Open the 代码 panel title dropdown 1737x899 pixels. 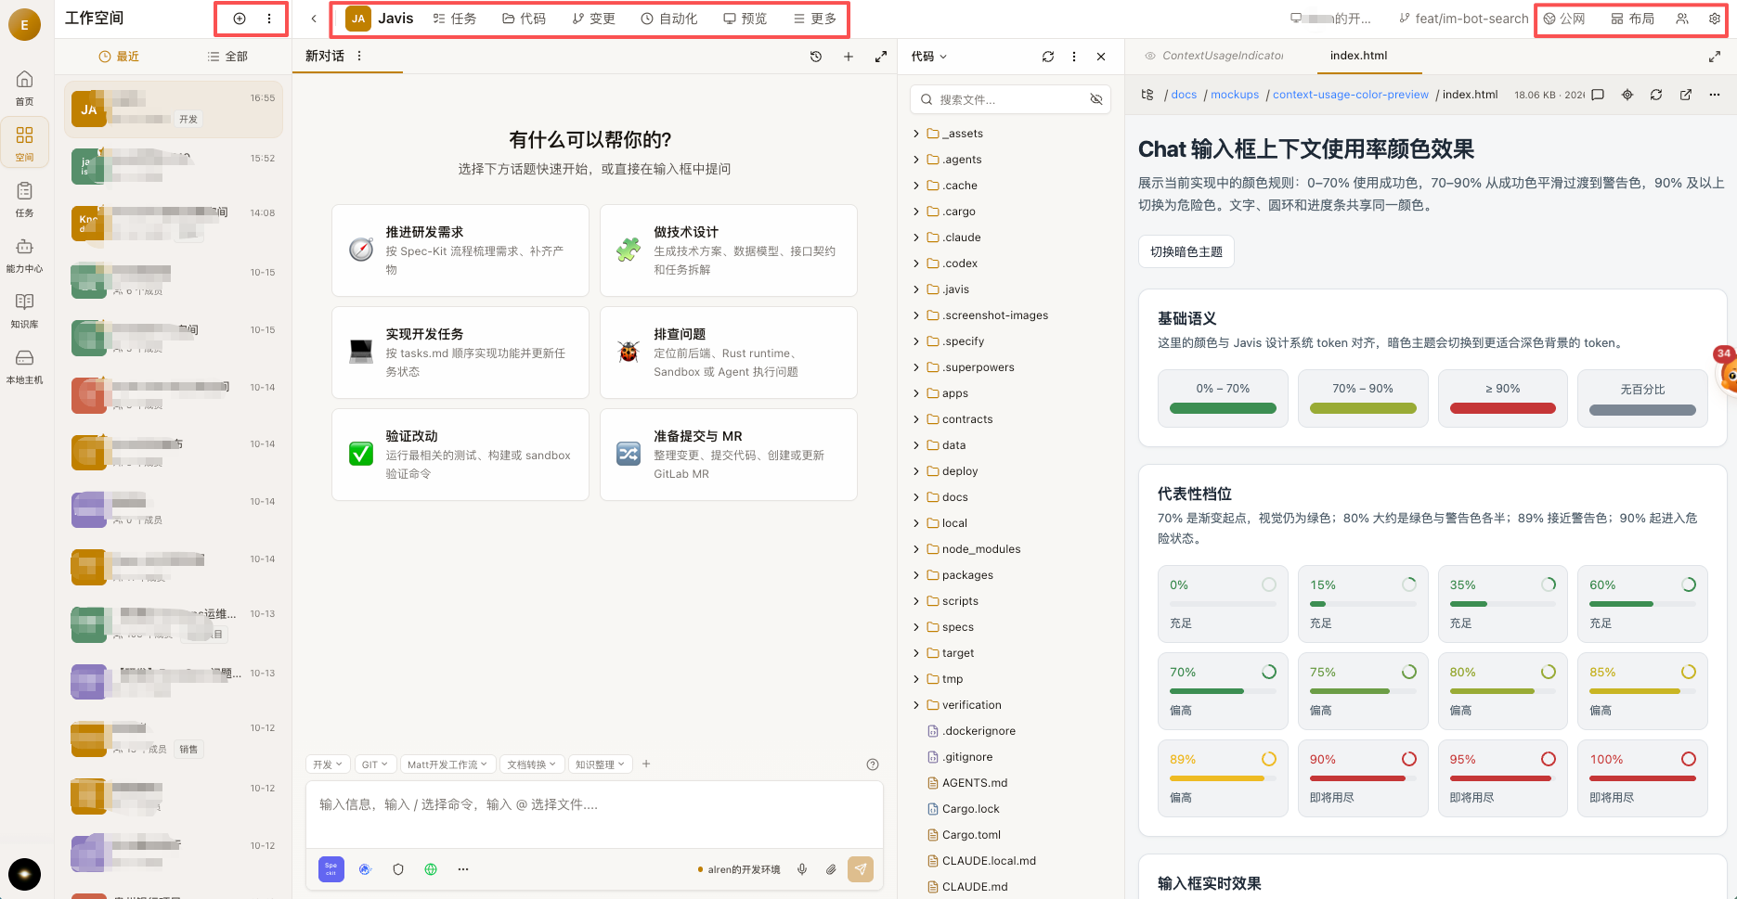[929, 57]
